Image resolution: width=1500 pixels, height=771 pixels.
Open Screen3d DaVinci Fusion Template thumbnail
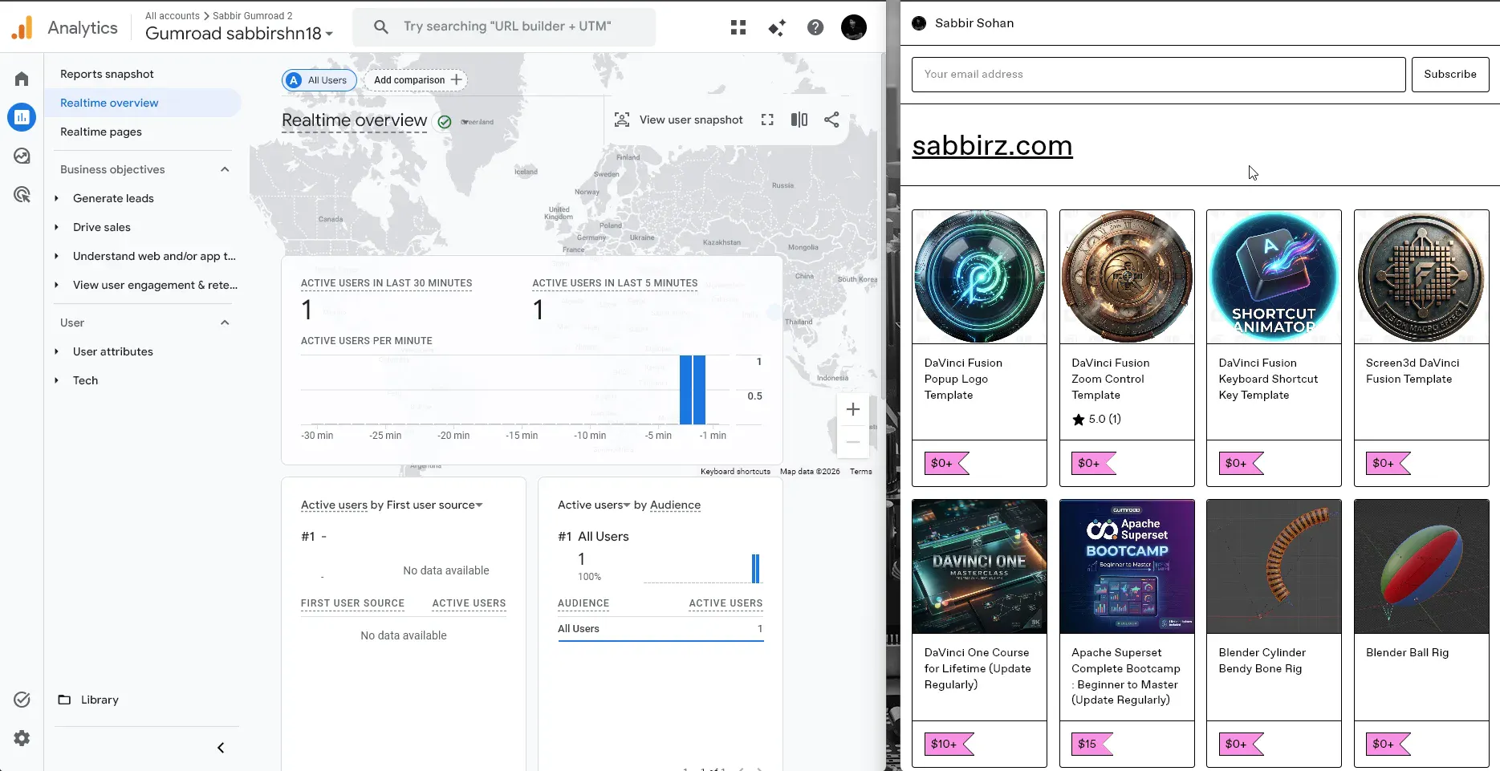(1421, 277)
